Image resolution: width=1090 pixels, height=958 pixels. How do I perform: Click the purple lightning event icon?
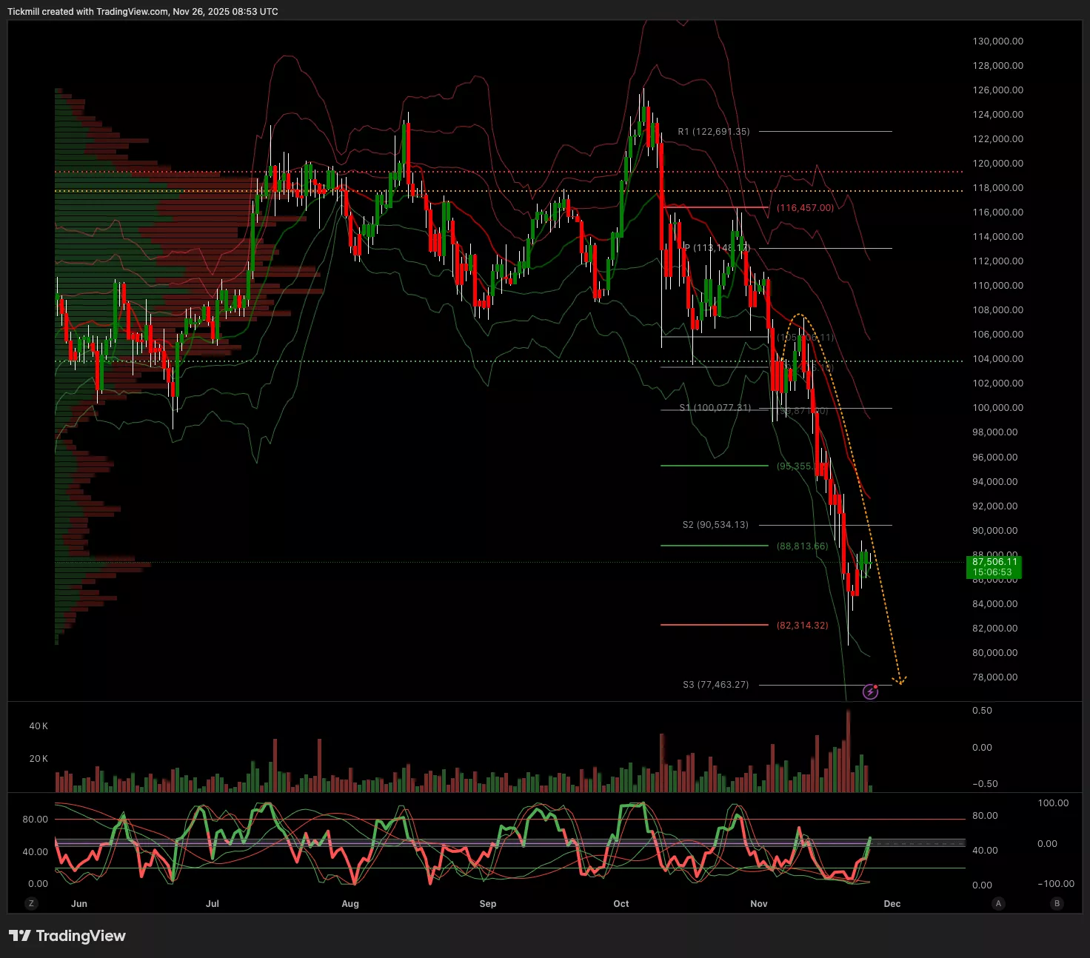coord(871,692)
